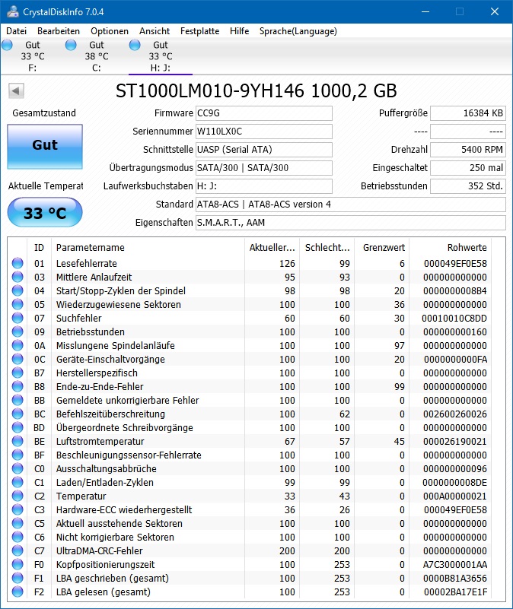Click raw value 000049EF0E58 in Lesefehlerrate row
The image size is (513, 609).
click(x=455, y=263)
